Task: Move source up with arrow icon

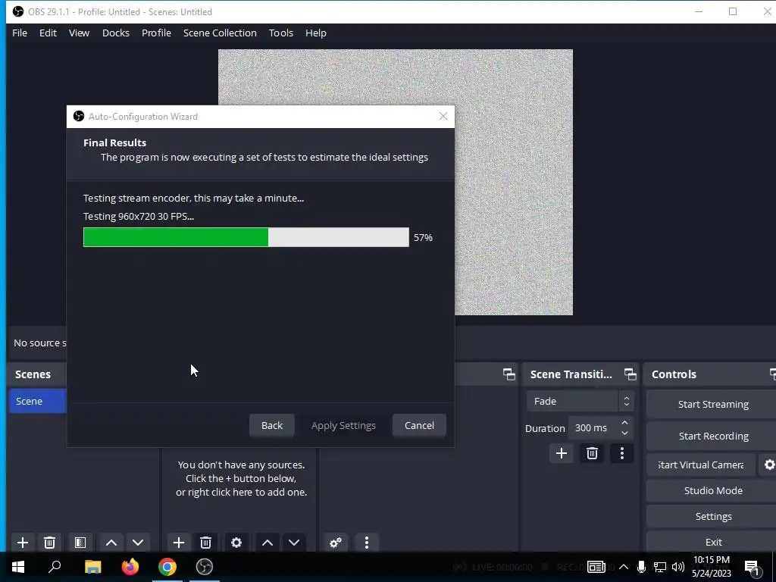Action: (x=268, y=543)
